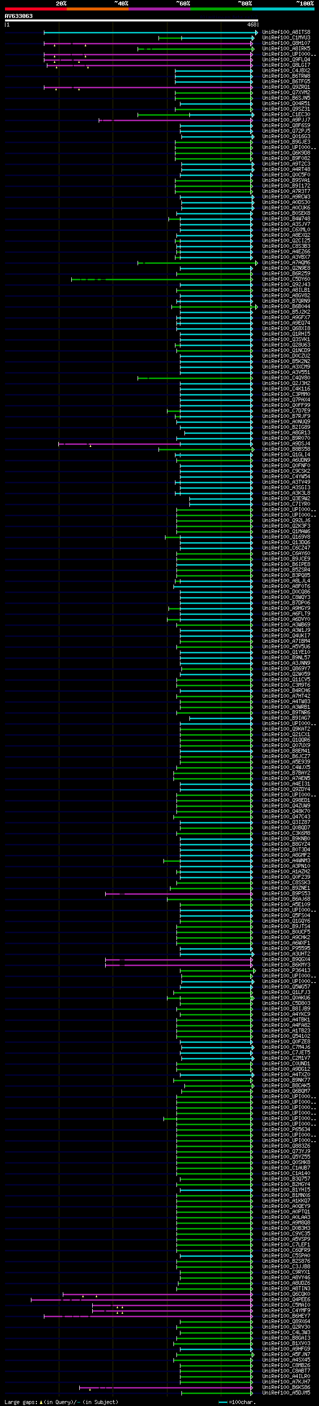Open hit UniRef100_A9T2C3
319x1406 pixels.
286,164
